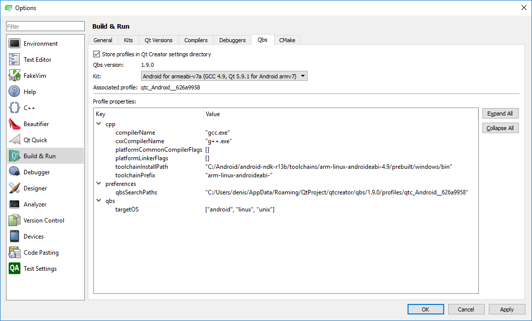The width and height of the screenshot is (532, 321).
Task: Switch to the CMake tab
Action: [x=287, y=40]
